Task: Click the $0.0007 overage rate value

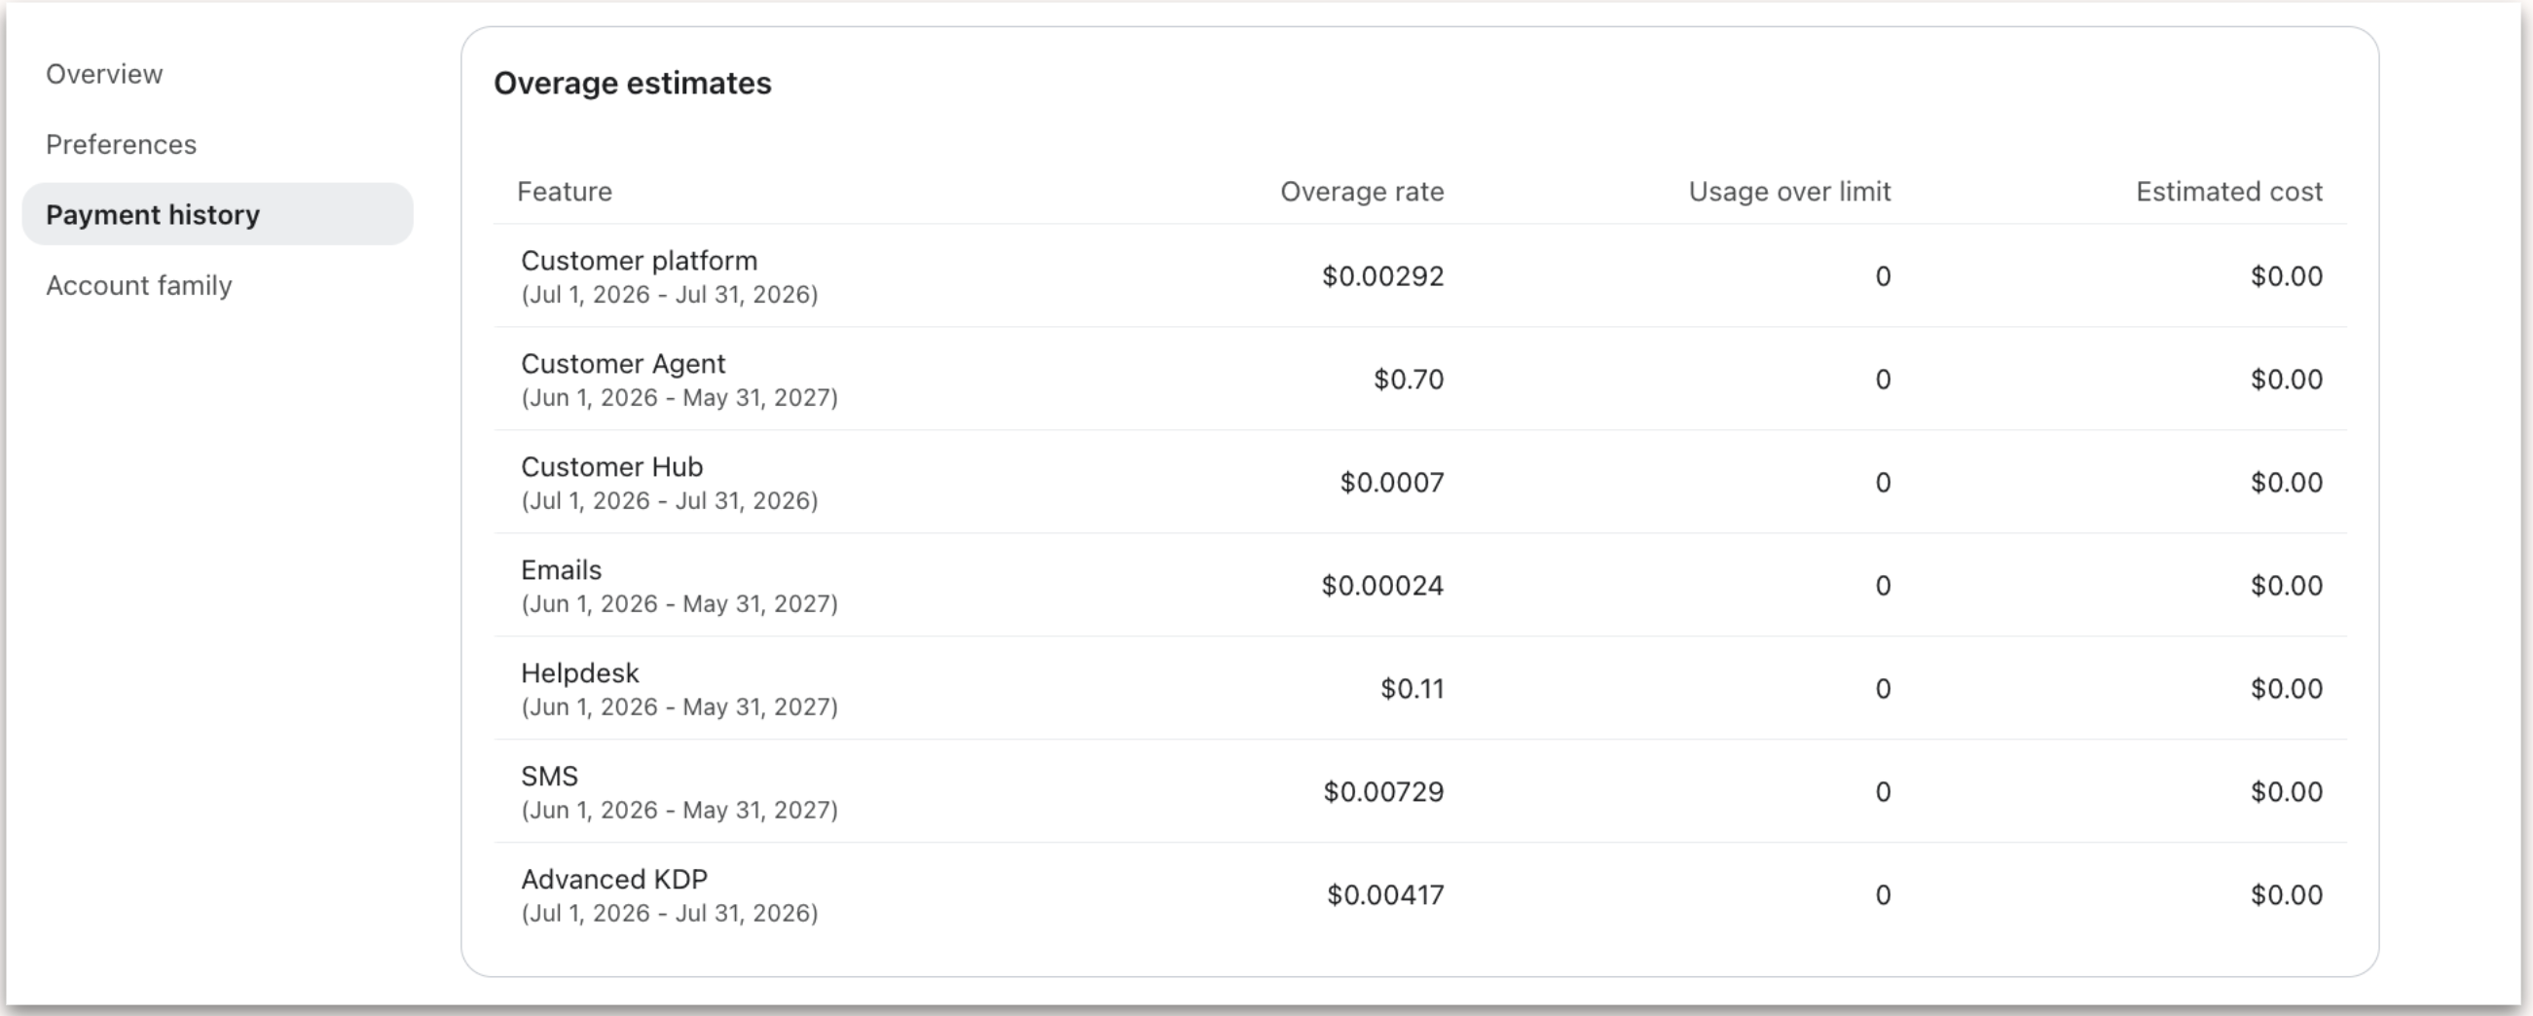Action: [1391, 483]
